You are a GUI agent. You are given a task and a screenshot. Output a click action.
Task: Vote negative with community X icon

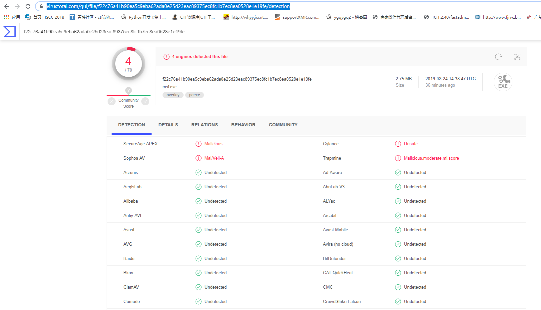click(x=112, y=101)
